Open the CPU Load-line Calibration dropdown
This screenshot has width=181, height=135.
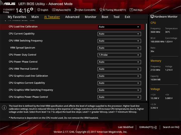(x=119, y=27)
